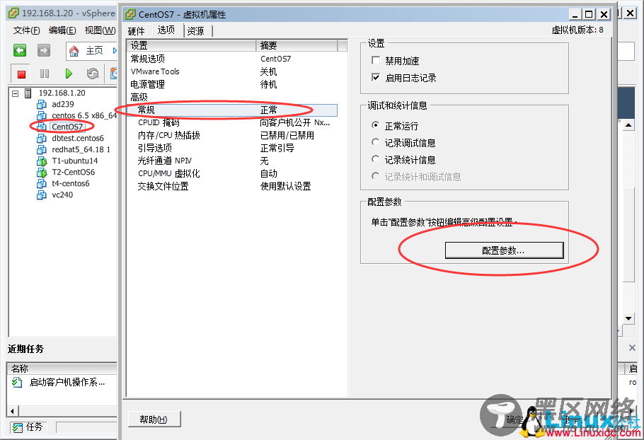Select 交换文件位置 settings row
This screenshot has height=440, width=644.
(x=231, y=186)
